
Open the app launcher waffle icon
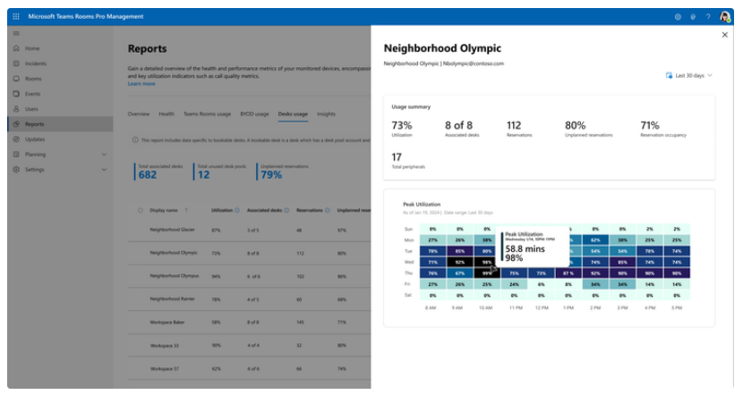[x=15, y=17]
